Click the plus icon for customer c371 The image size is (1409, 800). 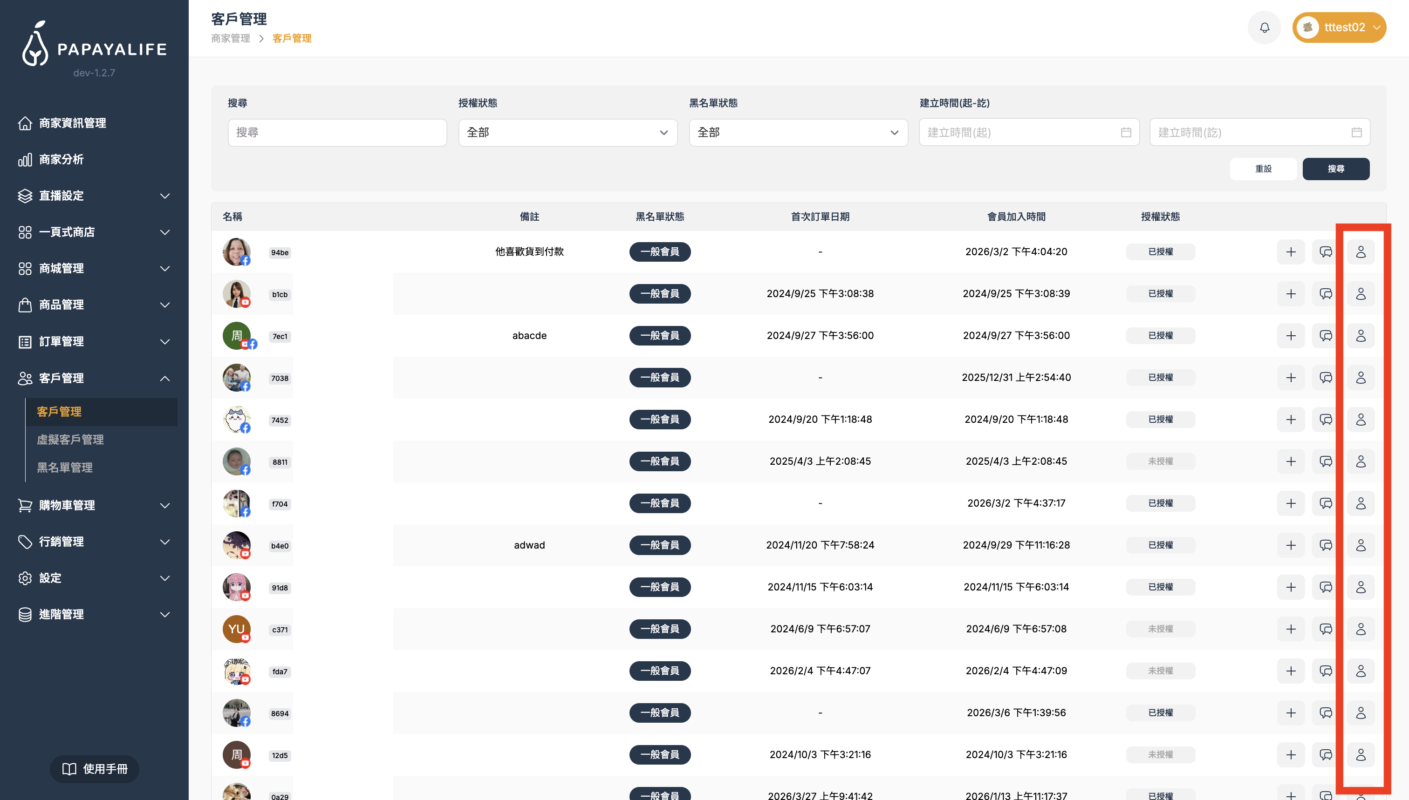pyautogui.click(x=1290, y=629)
